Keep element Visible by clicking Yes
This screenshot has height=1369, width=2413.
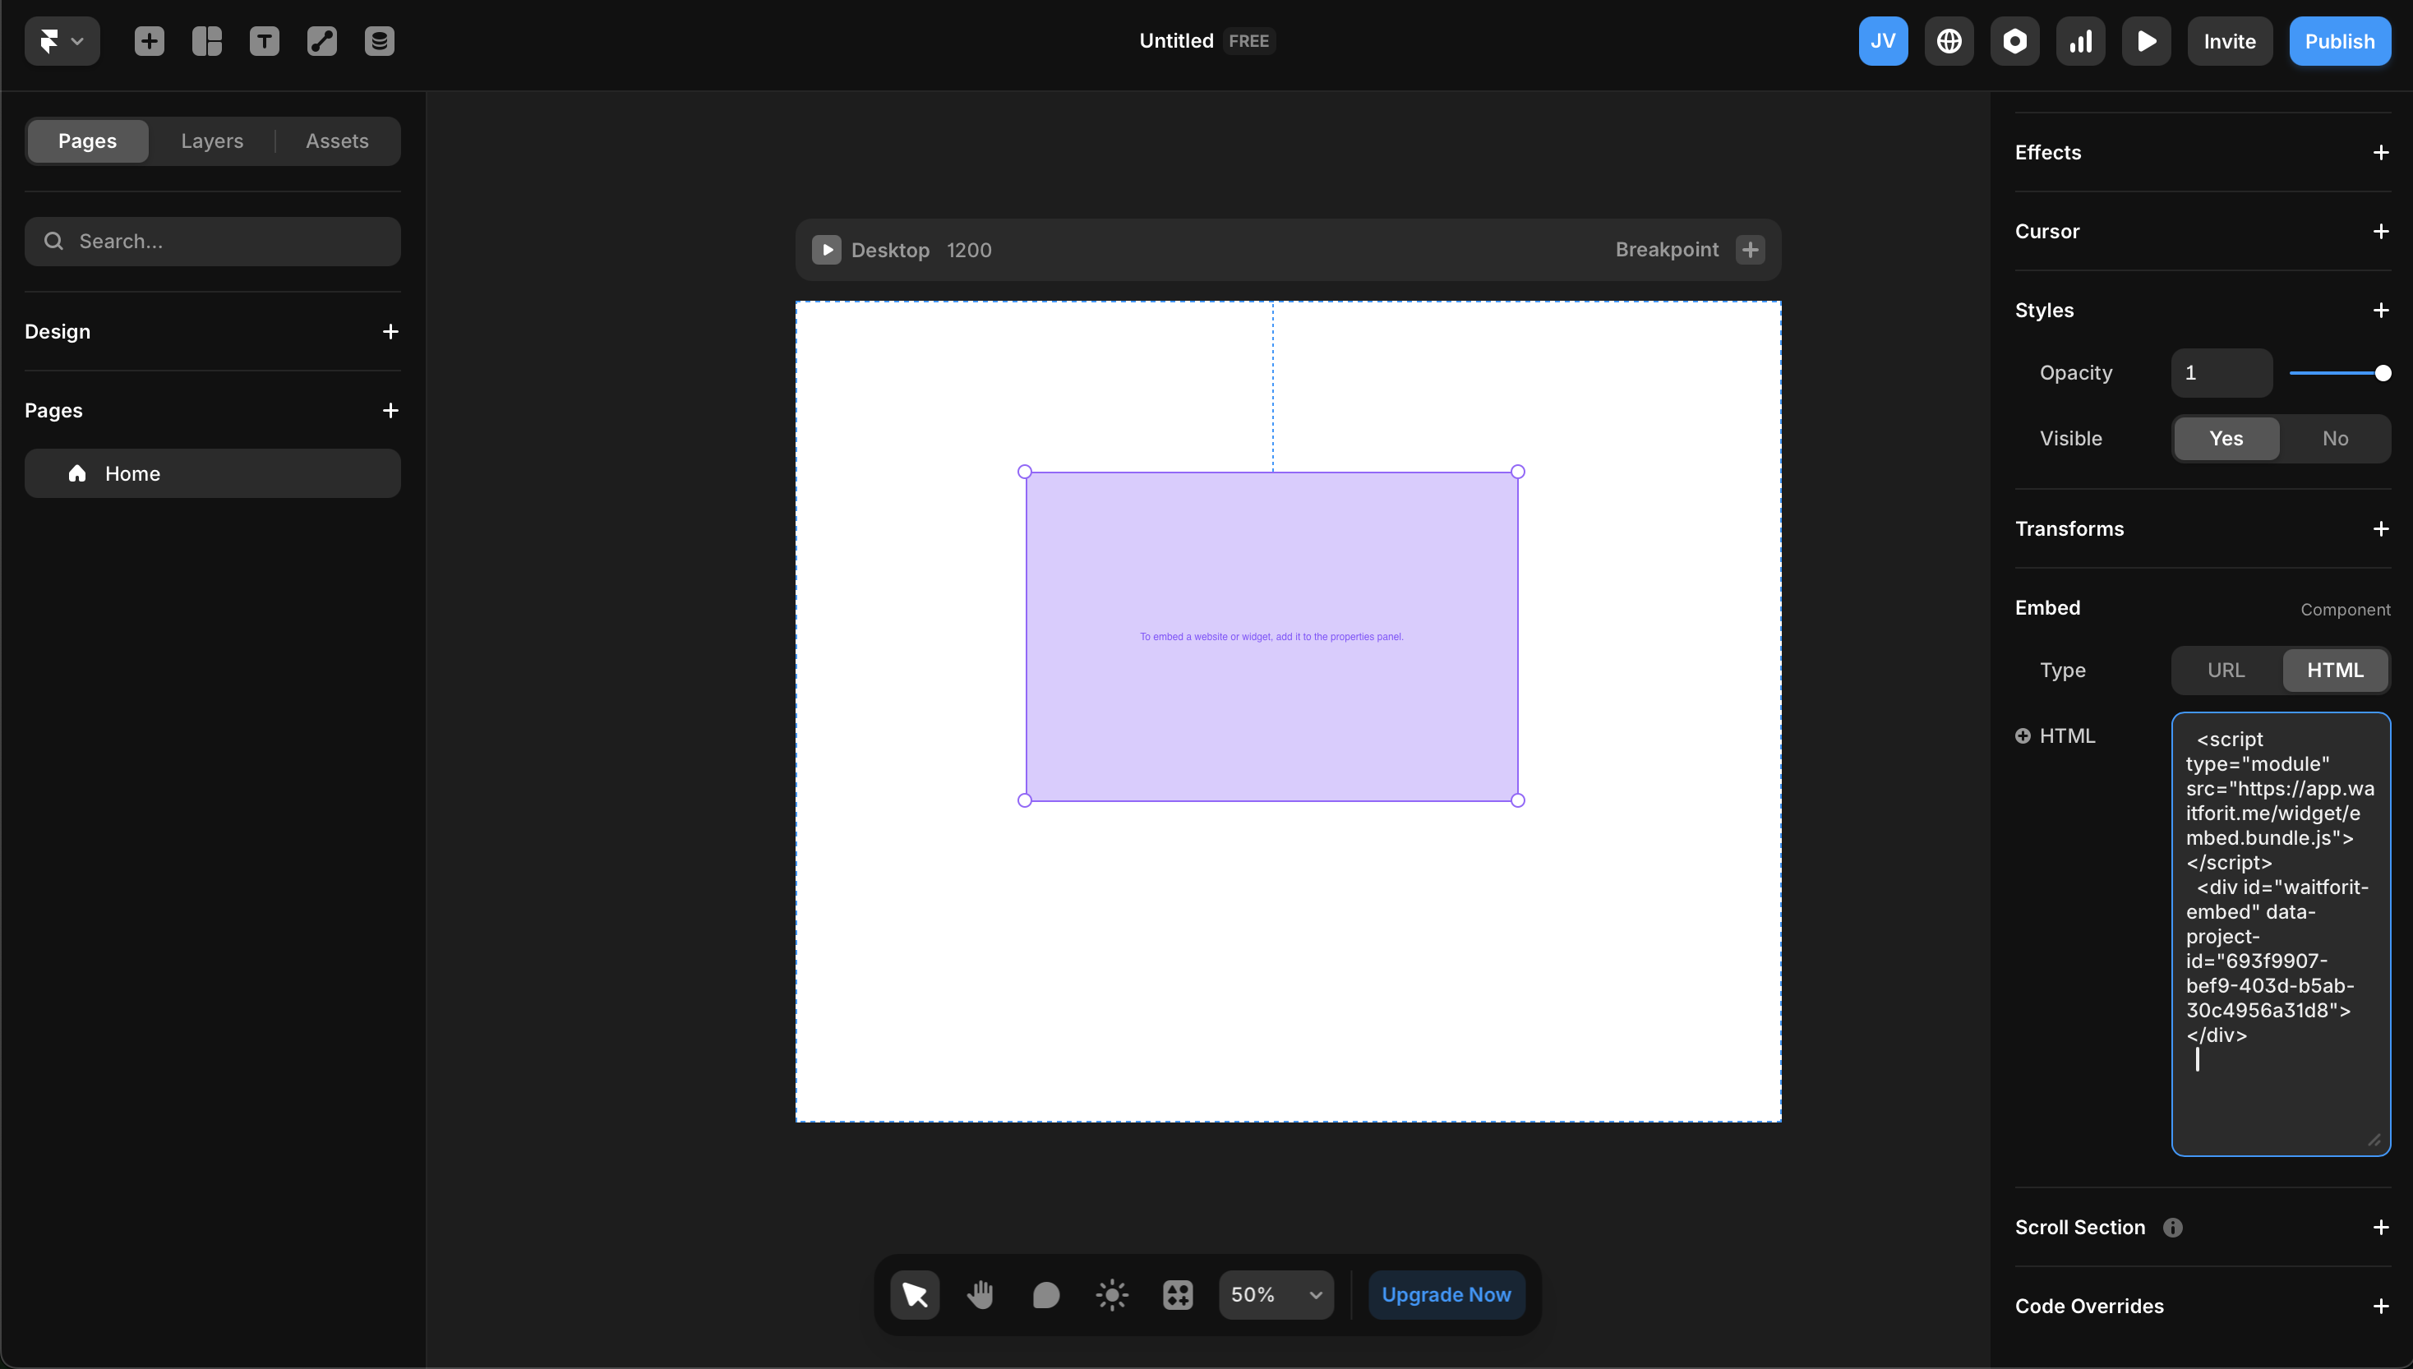[2226, 438]
